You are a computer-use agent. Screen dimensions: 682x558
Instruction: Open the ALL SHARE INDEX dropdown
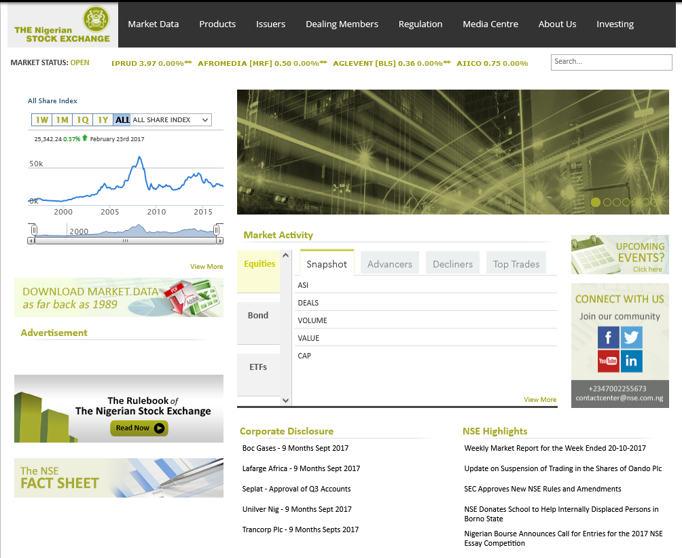coord(171,120)
